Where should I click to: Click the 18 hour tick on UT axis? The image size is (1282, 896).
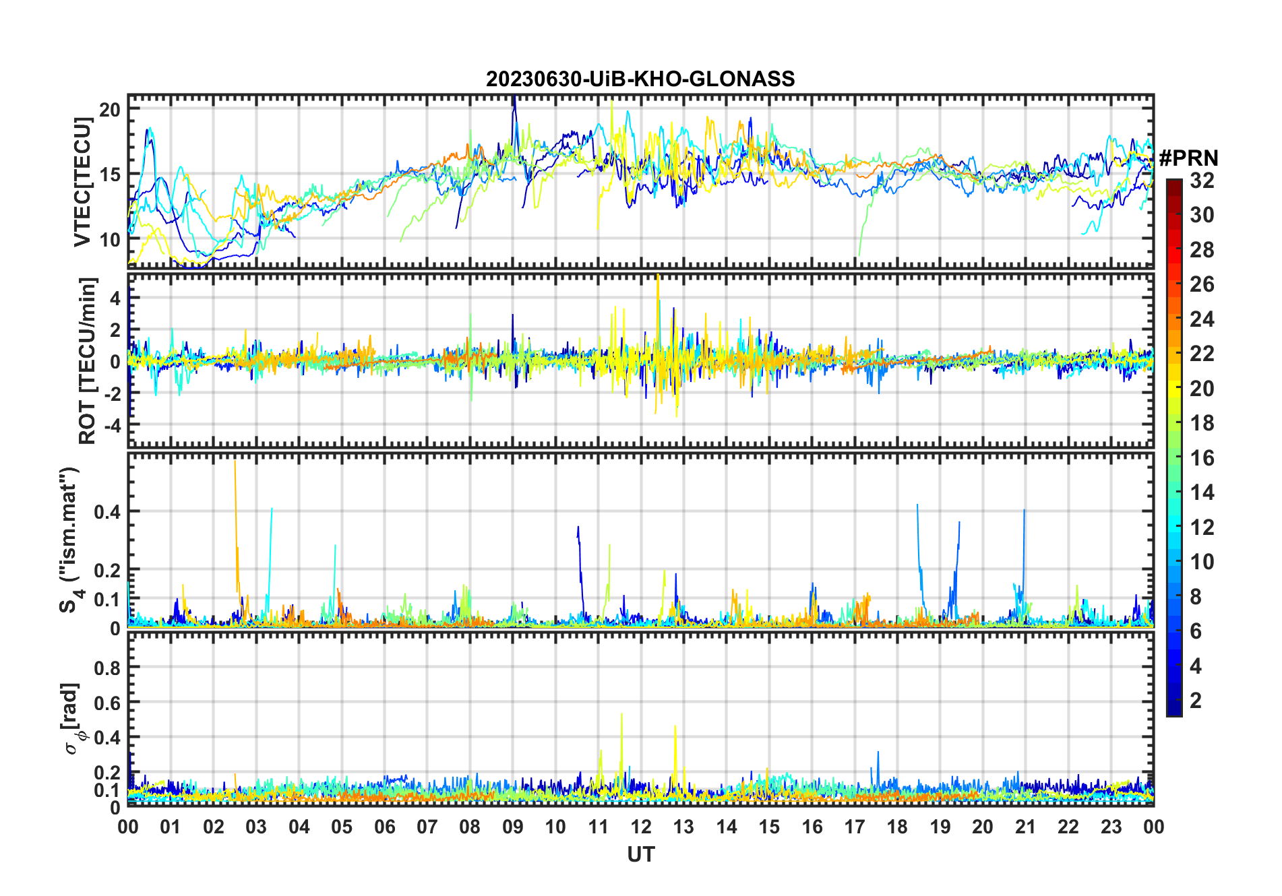(897, 827)
